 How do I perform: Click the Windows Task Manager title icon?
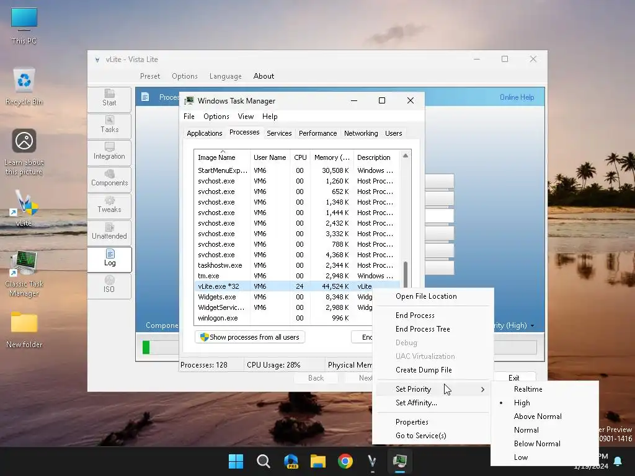(189, 101)
